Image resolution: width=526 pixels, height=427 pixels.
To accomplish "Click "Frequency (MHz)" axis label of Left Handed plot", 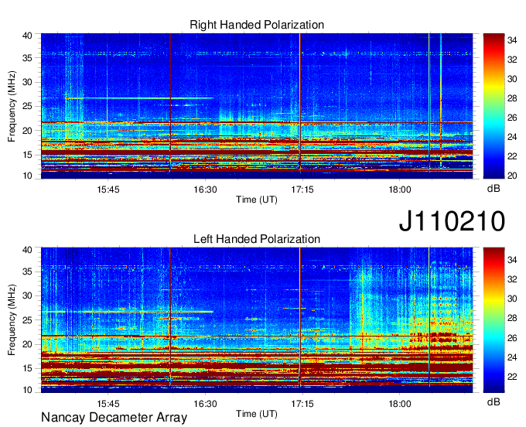I will click(x=12, y=320).
